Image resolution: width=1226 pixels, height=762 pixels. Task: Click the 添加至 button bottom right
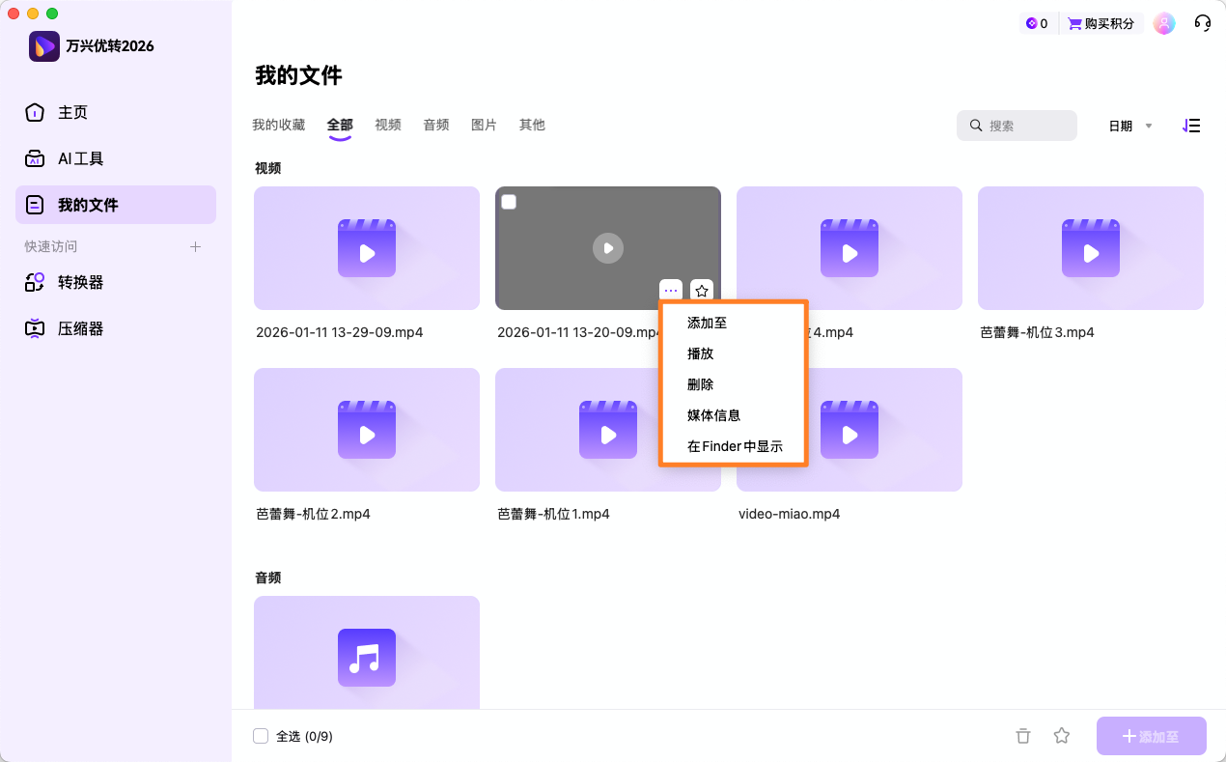coord(1151,735)
